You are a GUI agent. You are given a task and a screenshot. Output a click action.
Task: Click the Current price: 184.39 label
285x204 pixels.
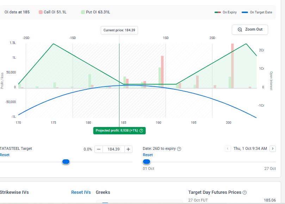[x=119, y=30]
